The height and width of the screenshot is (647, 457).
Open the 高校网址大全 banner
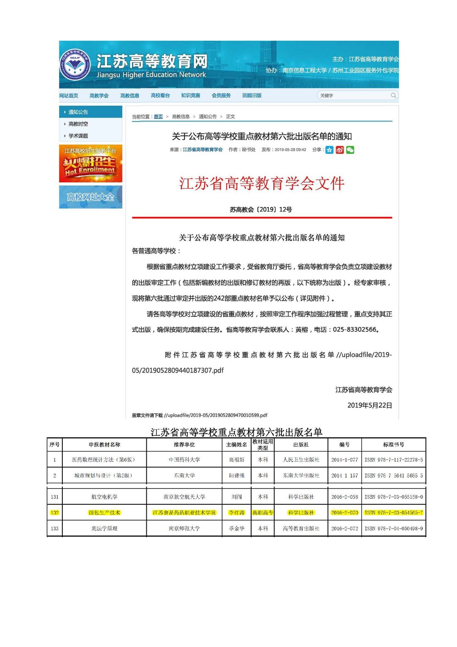[x=91, y=197]
